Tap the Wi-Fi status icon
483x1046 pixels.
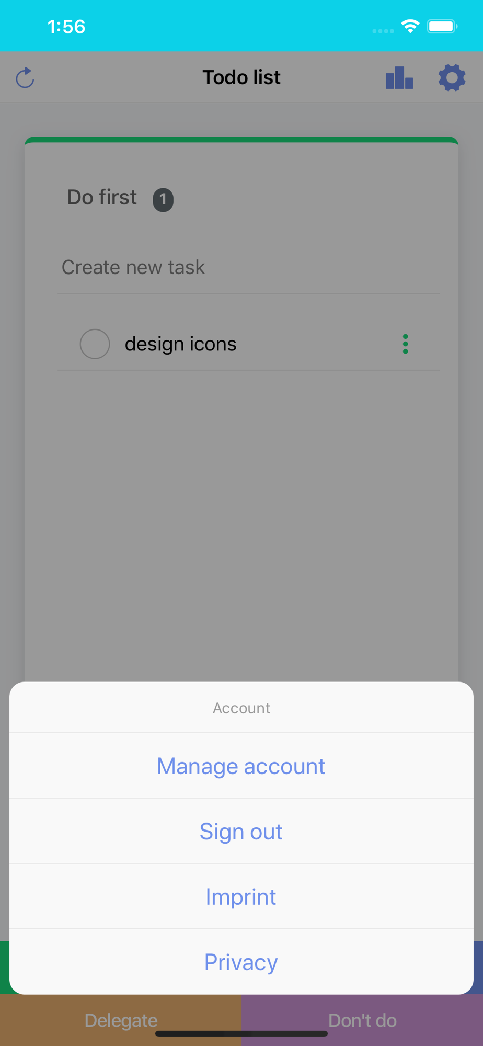(x=410, y=26)
